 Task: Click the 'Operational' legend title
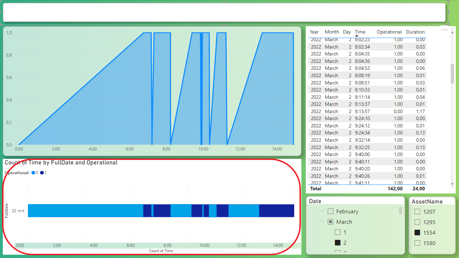(x=17, y=173)
